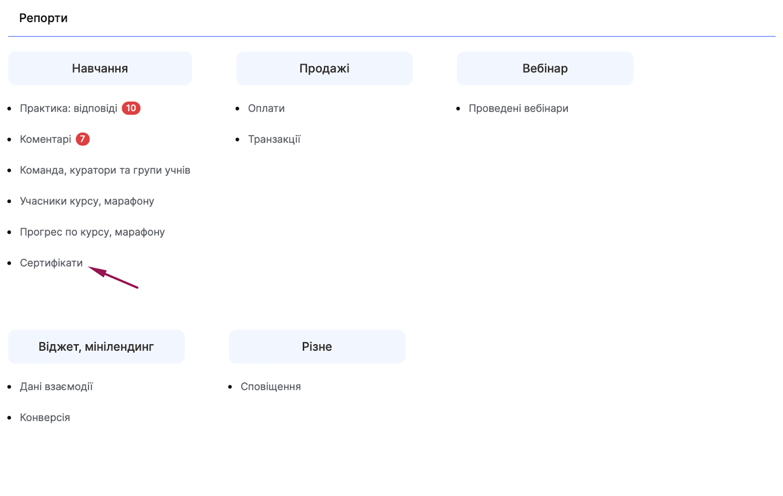Click the red 7 comments badge
Viewport: 783px width, 496px height.
coord(83,140)
